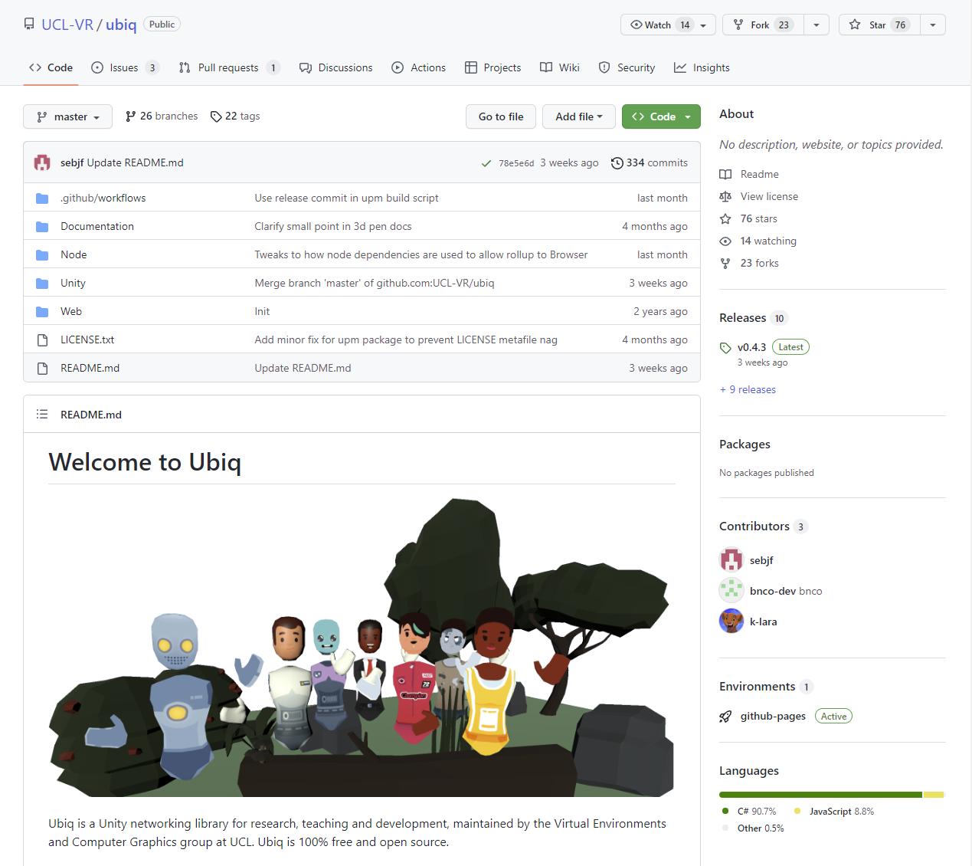This screenshot has width=972, height=866.
Task: Open the Watch notifications dropdown arrow
Action: click(704, 25)
